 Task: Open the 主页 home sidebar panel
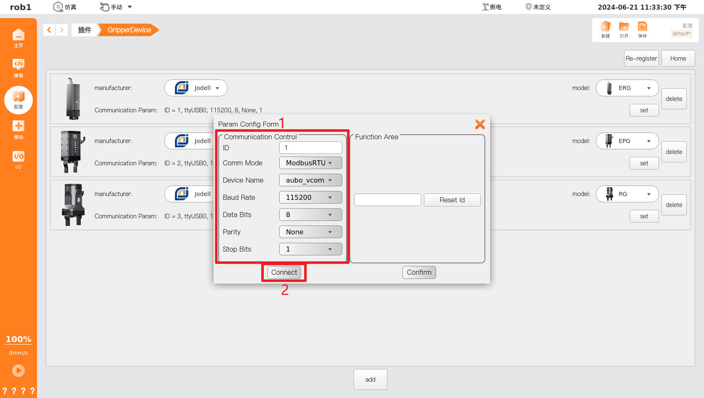(x=19, y=38)
